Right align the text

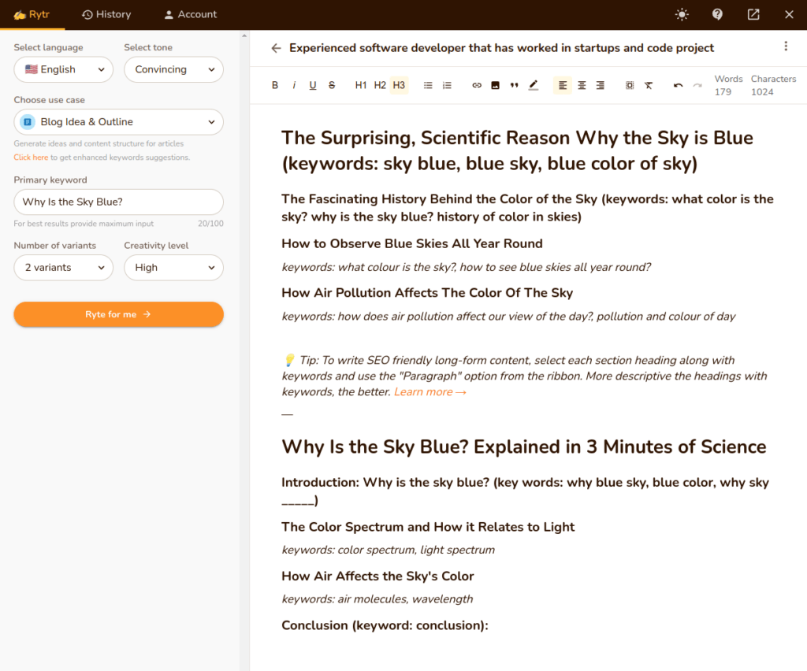tap(600, 85)
